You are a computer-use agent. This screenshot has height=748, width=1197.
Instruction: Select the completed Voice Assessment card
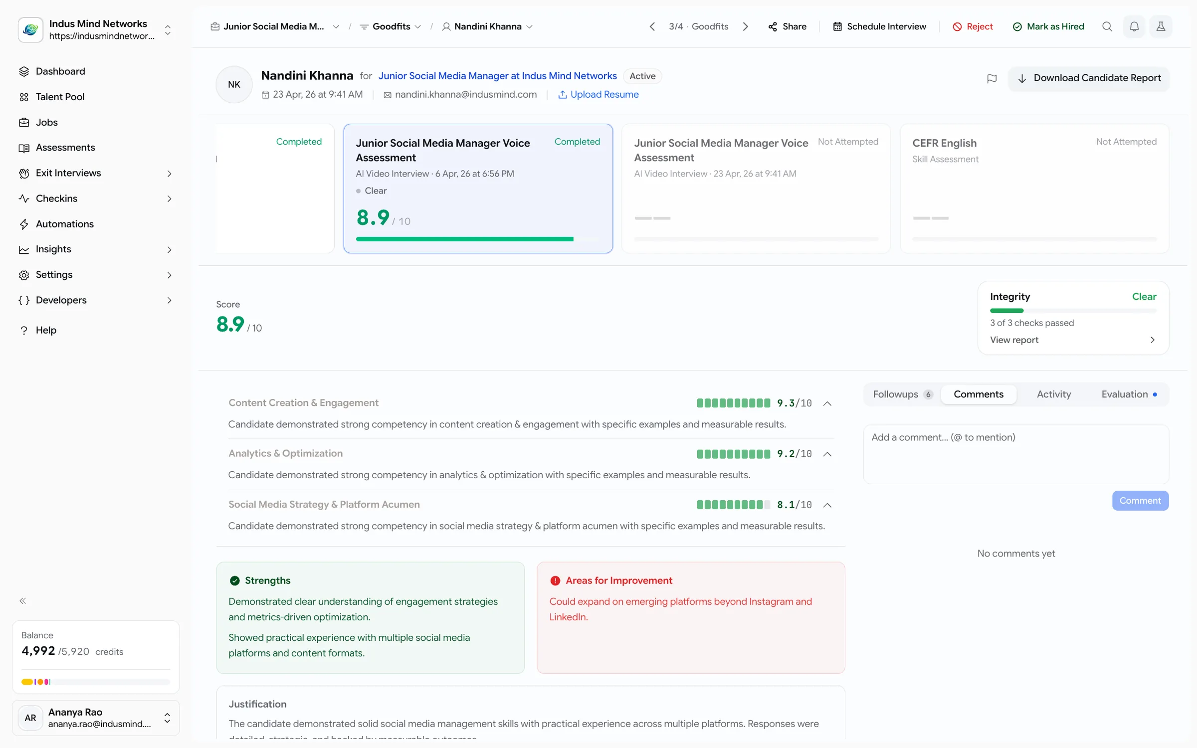478,188
